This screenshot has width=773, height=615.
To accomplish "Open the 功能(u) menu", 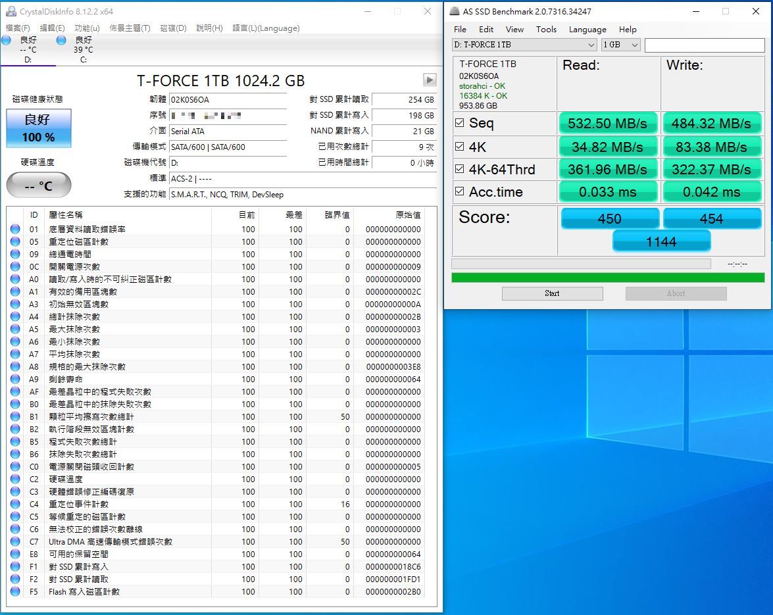I will tap(87, 28).
